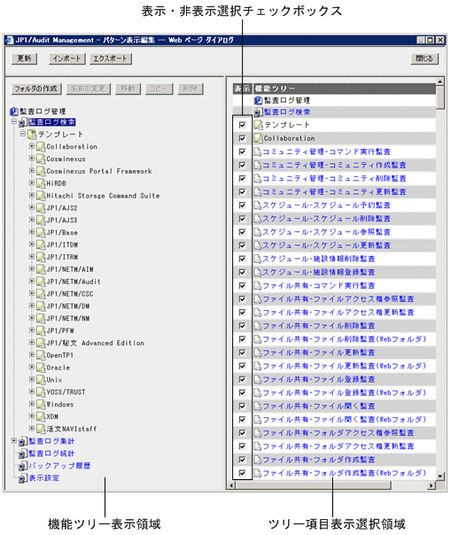This screenshot has width=451, height=535.
Task: Click the horizontal scrollbar left arrow
Action: [x=232, y=485]
